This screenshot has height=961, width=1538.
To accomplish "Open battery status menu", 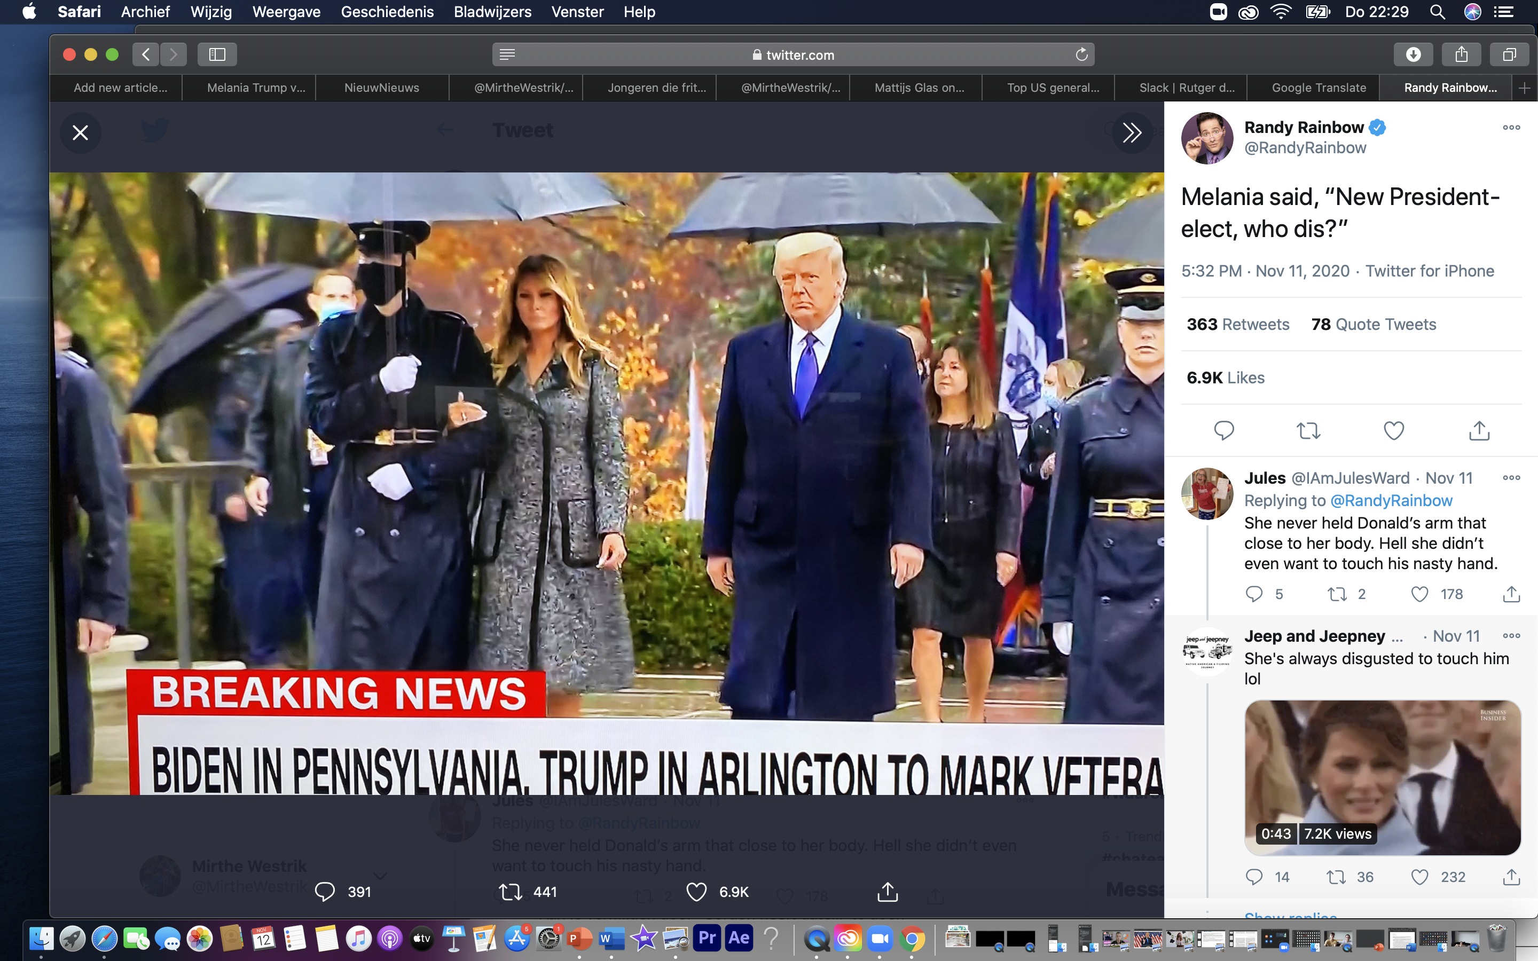I will [1318, 12].
